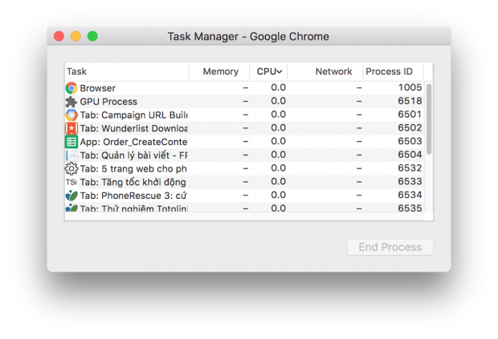498x339 pixels.
Task: Click the red Wunderlist star icon
Action: click(71, 128)
